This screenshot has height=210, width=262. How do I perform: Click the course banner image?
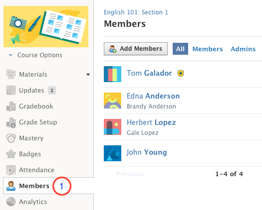46,27
